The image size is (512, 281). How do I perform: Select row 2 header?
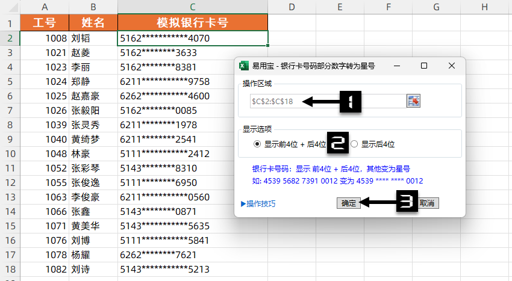(10, 38)
